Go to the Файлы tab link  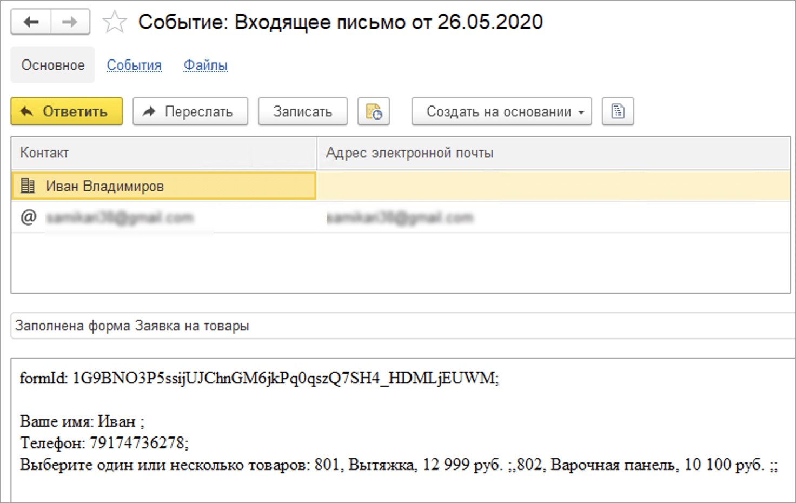(205, 65)
